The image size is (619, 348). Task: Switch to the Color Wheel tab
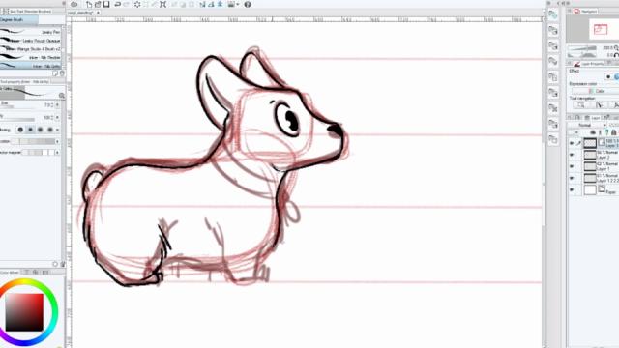pyautogui.click(x=10, y=273)
